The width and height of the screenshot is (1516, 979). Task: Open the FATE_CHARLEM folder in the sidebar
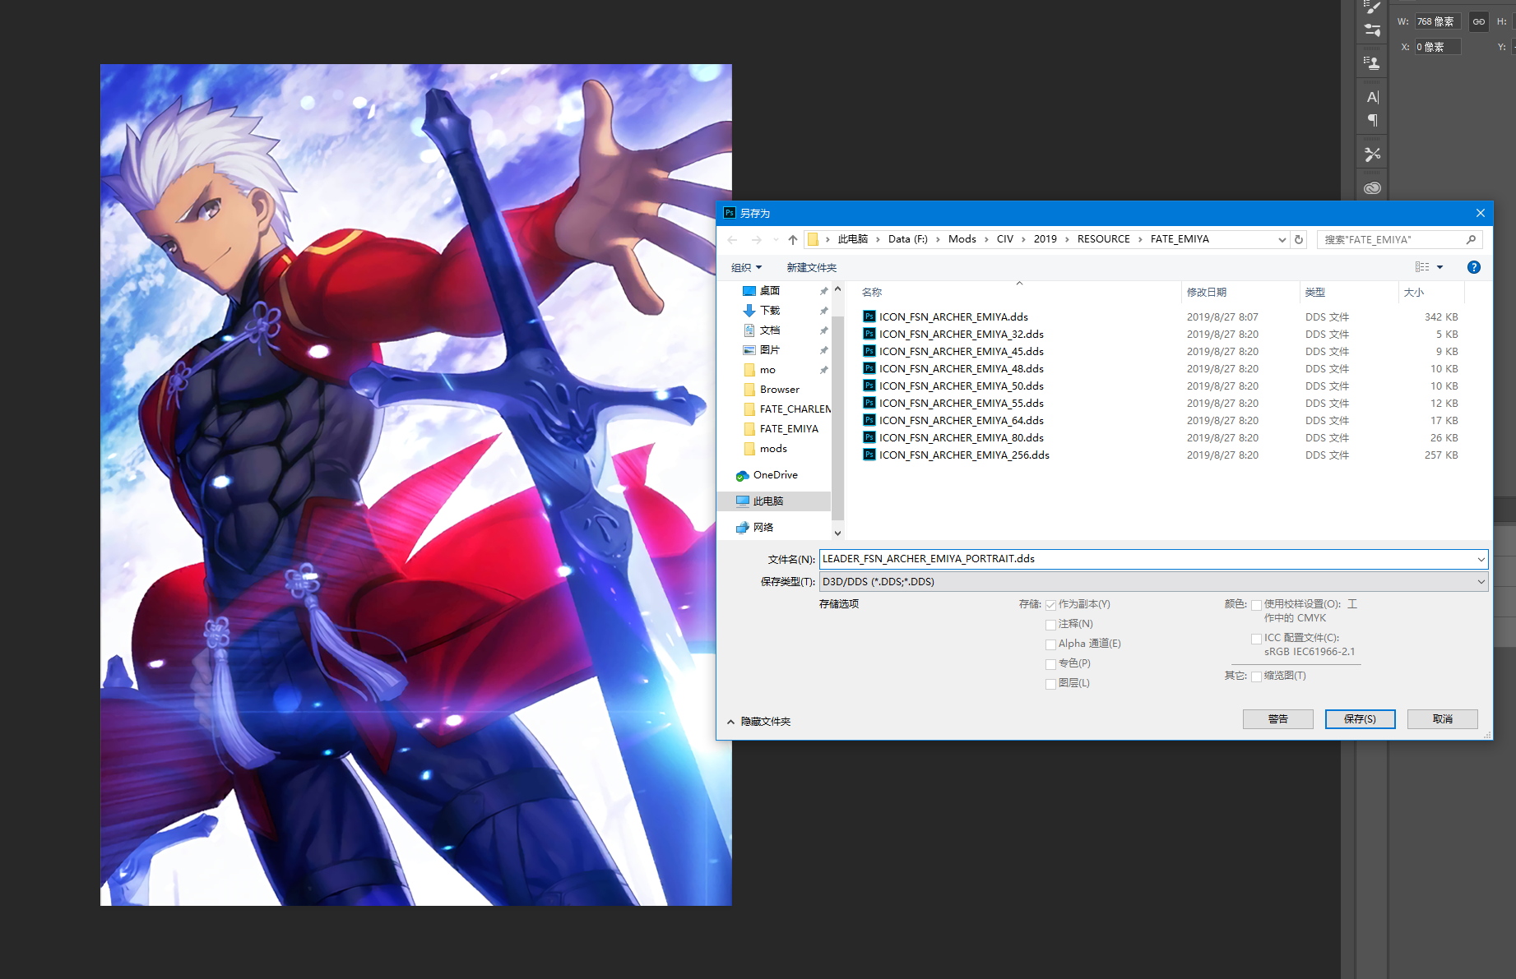click(x=787, y=409)
